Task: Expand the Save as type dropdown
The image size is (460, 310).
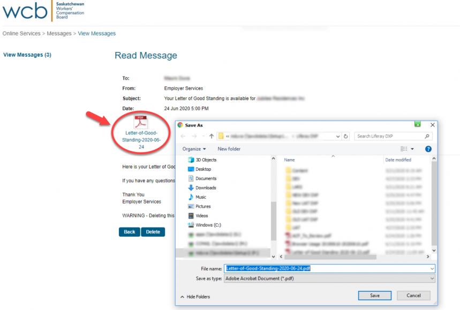Action: (432, 278)
